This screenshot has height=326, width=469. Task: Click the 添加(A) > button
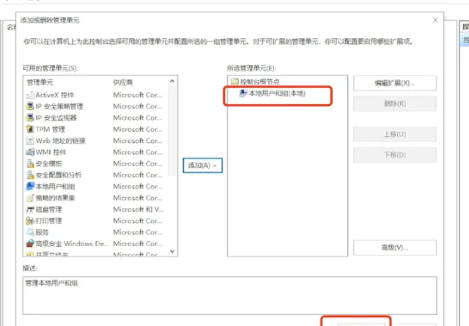click(202, 166)
